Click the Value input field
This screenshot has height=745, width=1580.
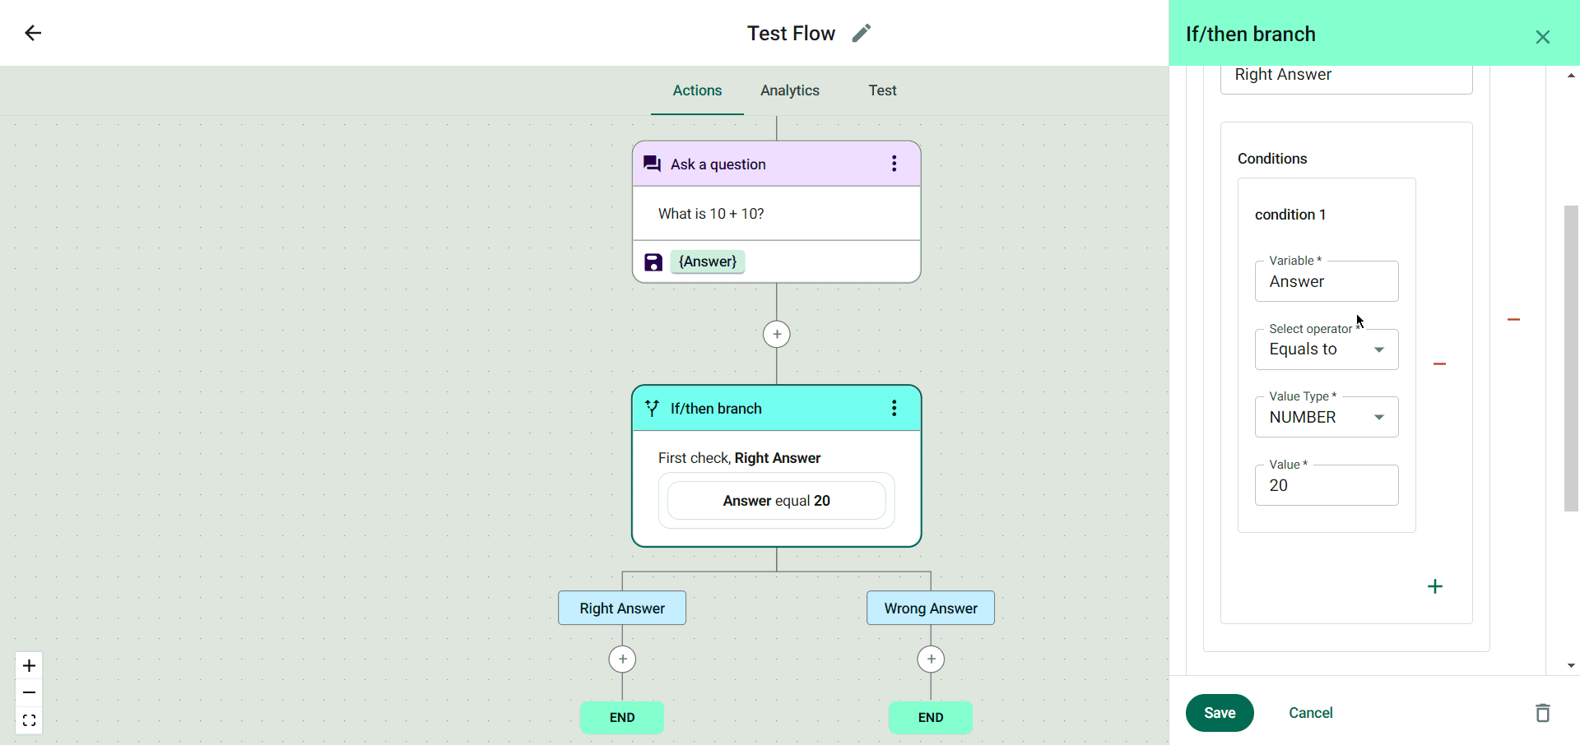(x=1327, y=486)
